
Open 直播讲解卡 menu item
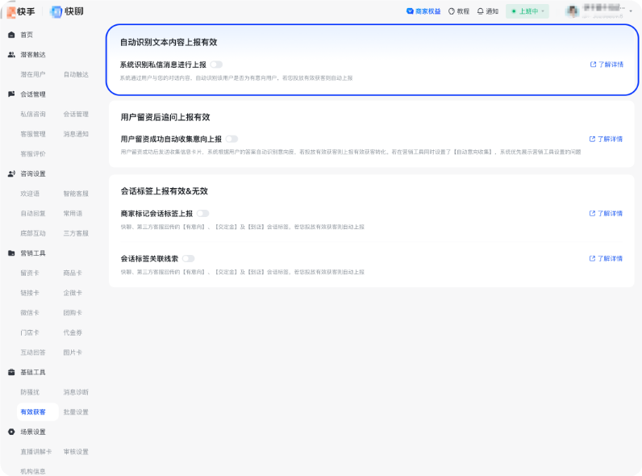36,453
